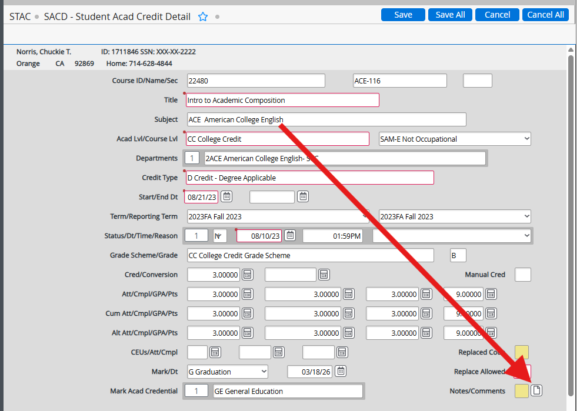This screenshot has height=411, width=580.
Task: Open the Start date calendar picker
Action: tap(227, 196)
